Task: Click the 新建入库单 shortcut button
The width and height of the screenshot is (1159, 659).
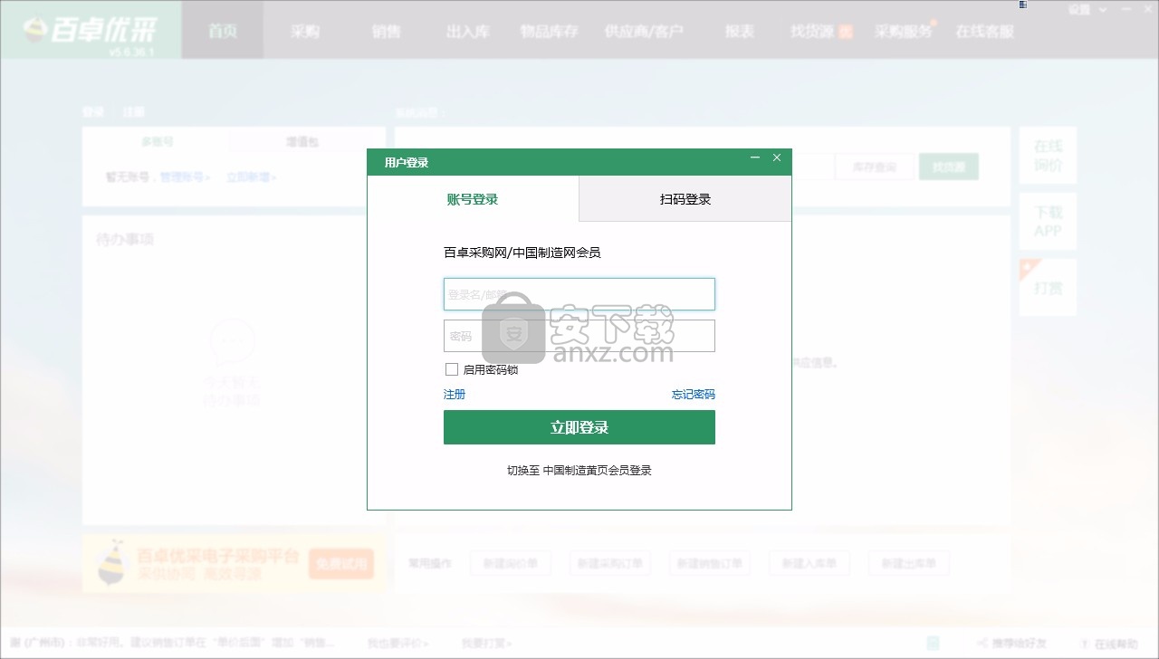Action: [809, 563]
